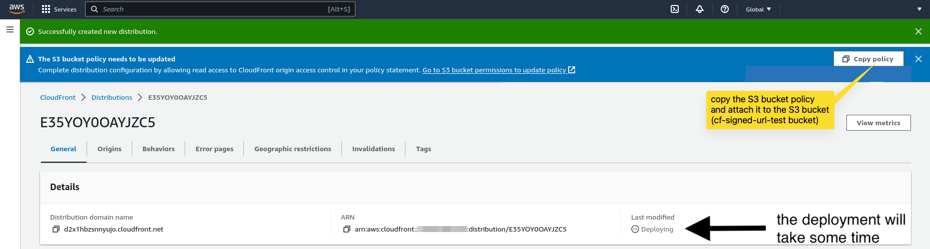Click the ARN distribution text

460,229
